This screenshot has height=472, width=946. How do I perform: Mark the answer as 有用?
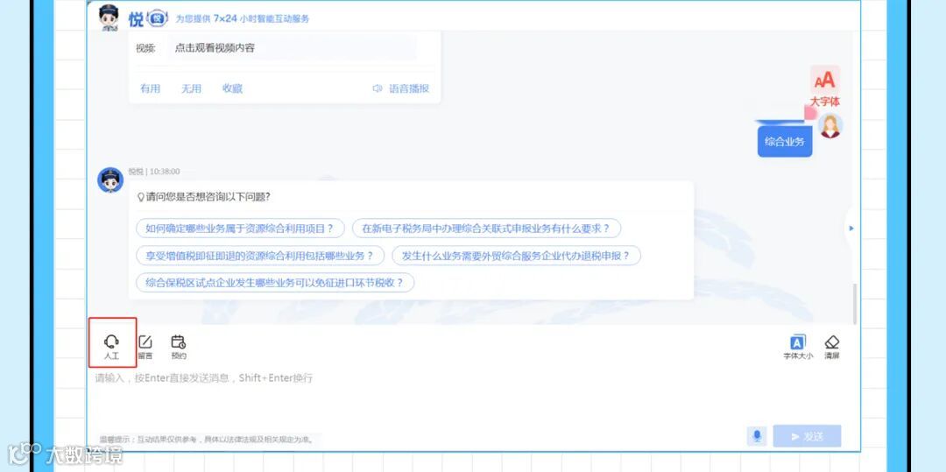click(x=151, y=88)
